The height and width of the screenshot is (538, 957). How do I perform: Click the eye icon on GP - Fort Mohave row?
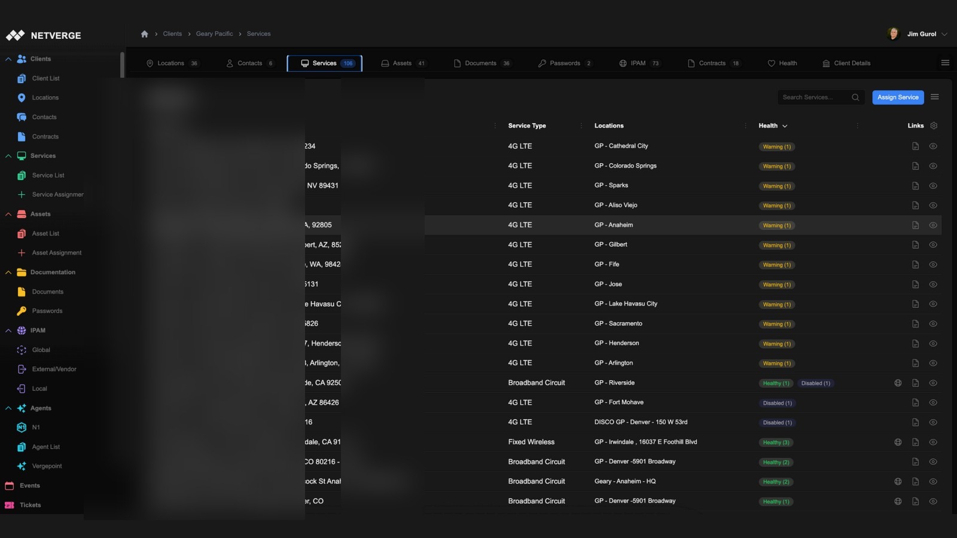pos(933,402)
